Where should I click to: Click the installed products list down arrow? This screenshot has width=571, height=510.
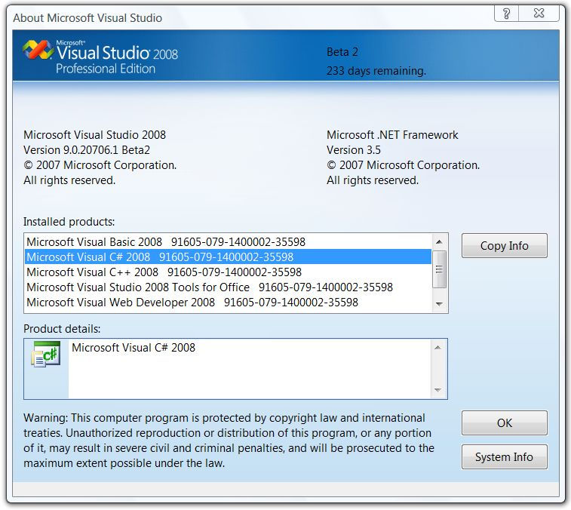click(439, 304)
